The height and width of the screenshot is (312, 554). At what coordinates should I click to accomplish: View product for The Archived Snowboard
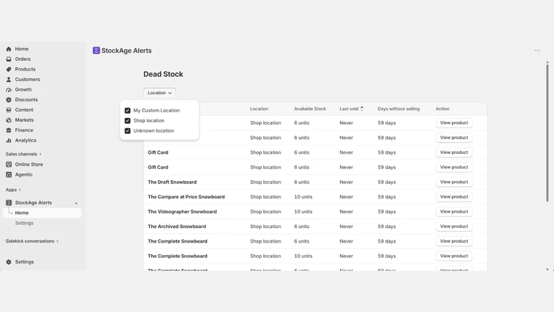[454, 227]
